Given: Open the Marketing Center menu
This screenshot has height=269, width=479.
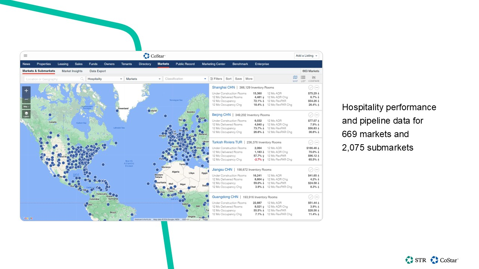Looking at the screenshot, I should click(x=214, y=64).
